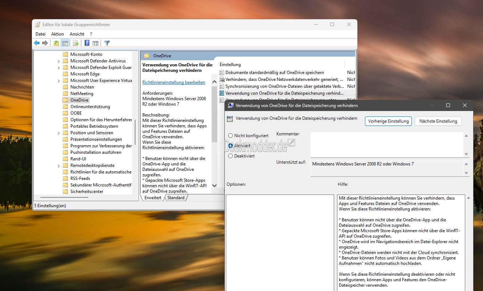The height and width of the screenshot is (291, 483).
Task: Click the Vorherige Einstellung button
Action: pyautogui.click(x=388, y=121)
